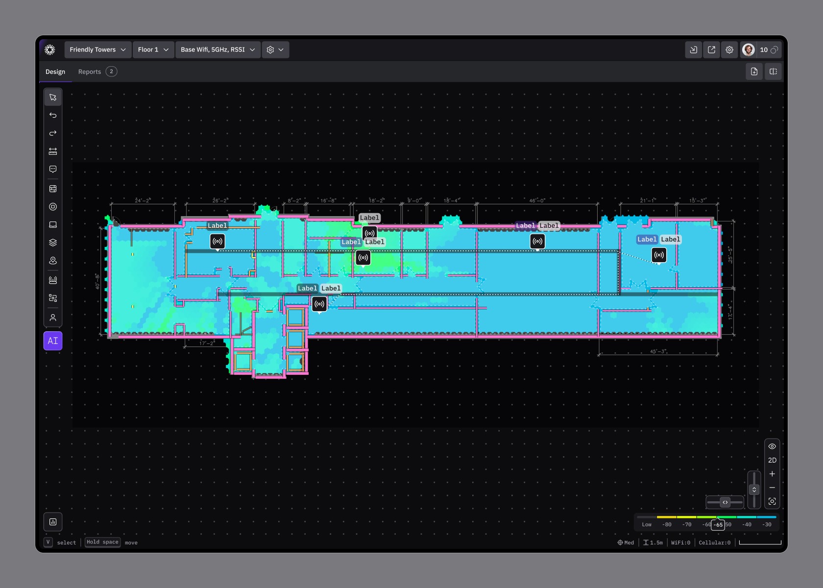Select the lowest access point marker
Viewport: 823px width, 588px height.
[x=319, y=304]
